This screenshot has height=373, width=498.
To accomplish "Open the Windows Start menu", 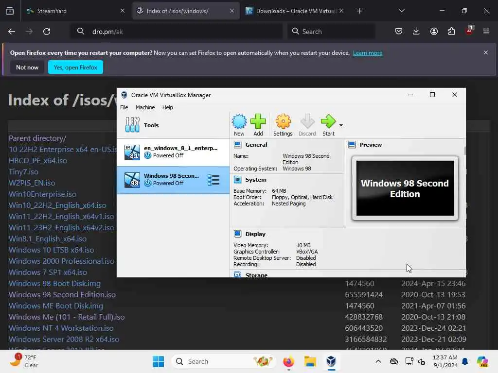I will pos(158,361).
